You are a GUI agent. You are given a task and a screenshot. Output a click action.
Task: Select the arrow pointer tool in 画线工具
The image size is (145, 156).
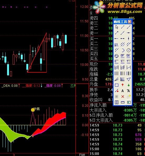pyautogui.click(x=117, y=27)
